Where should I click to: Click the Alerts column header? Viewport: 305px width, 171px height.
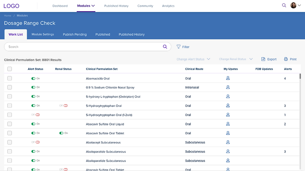point(288,69)
